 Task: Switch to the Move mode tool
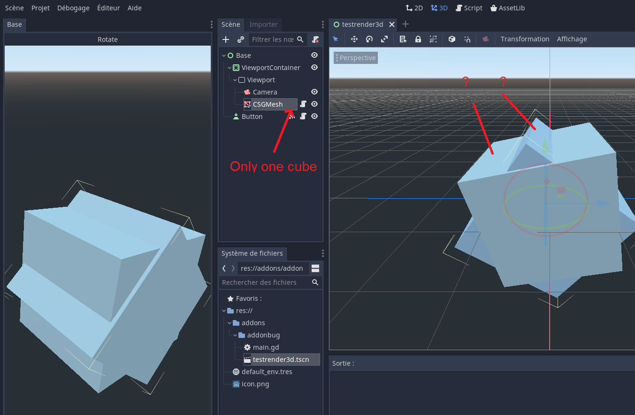[354, 39]
